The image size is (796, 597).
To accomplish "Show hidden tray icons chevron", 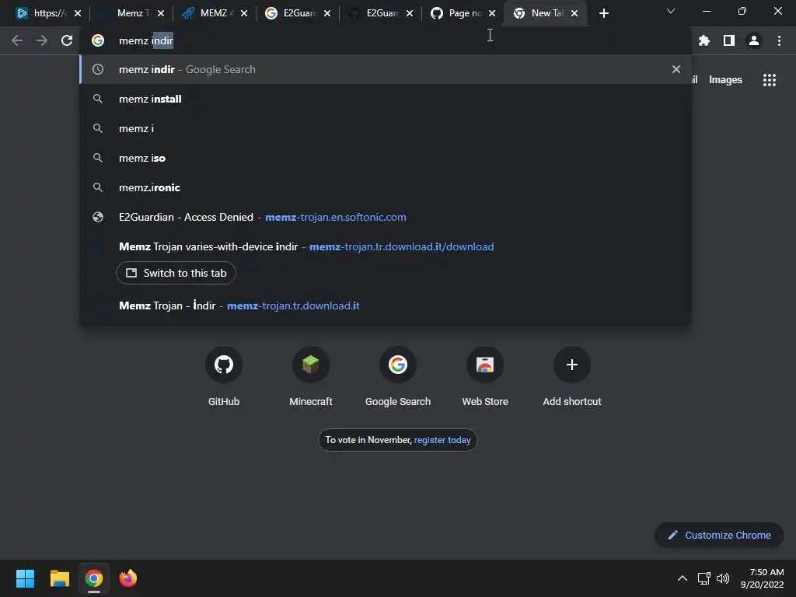I will click(x=683, y=578).
